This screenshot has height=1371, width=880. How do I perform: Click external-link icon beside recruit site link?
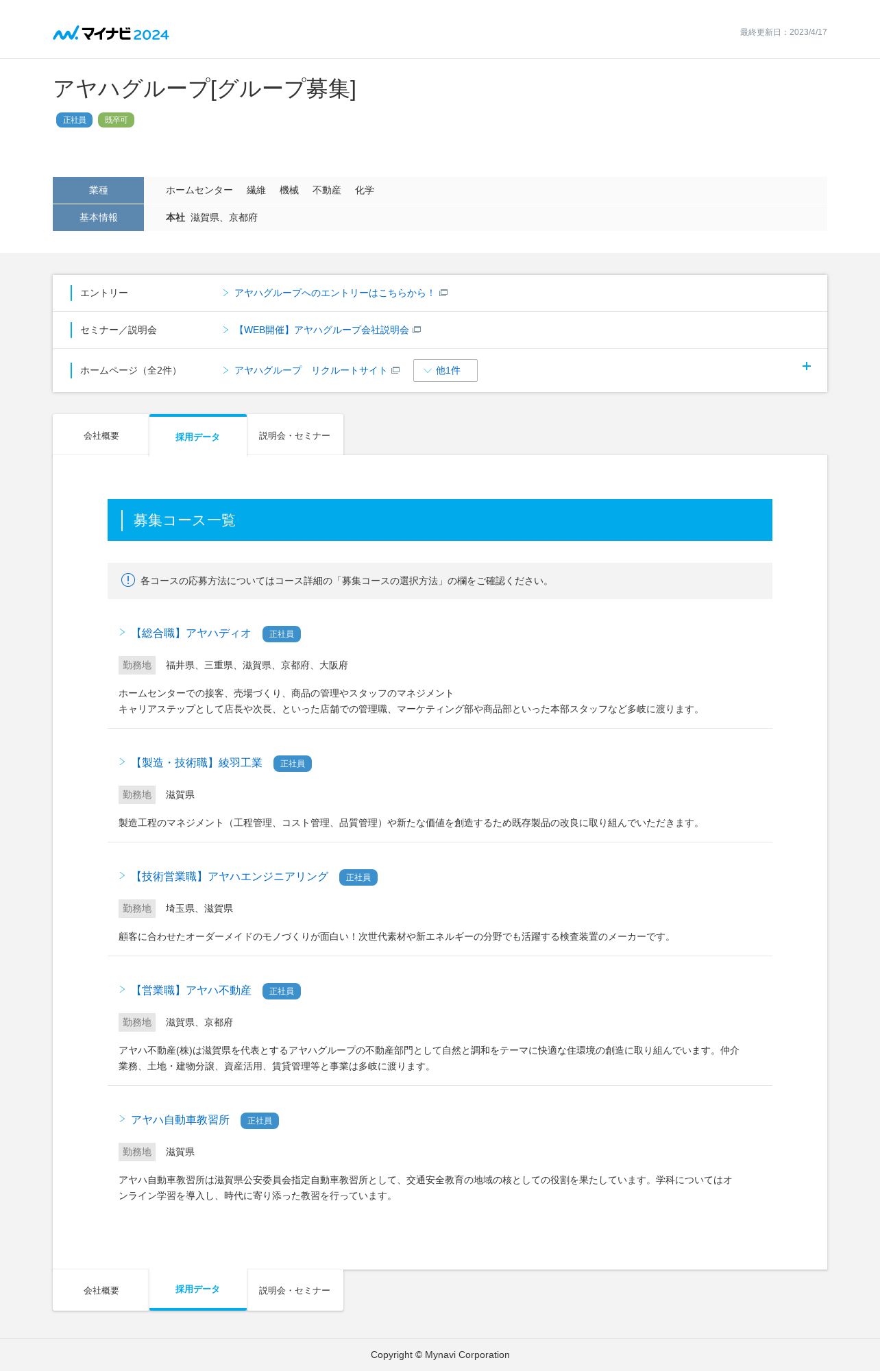(x=395, y=370)
